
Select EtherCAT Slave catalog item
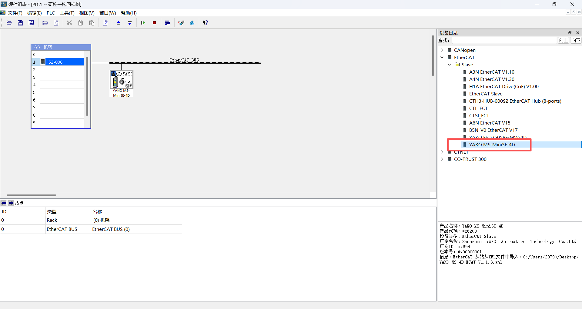(x=486, y=94)
